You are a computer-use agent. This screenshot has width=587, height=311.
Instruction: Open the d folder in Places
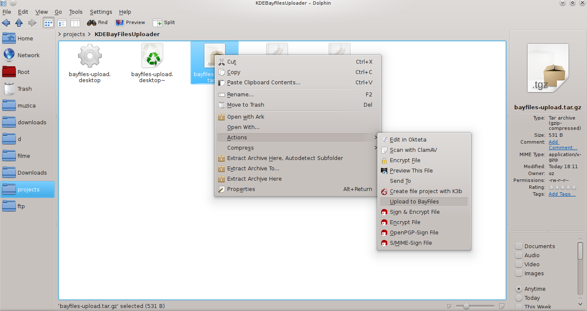point(28,139)
